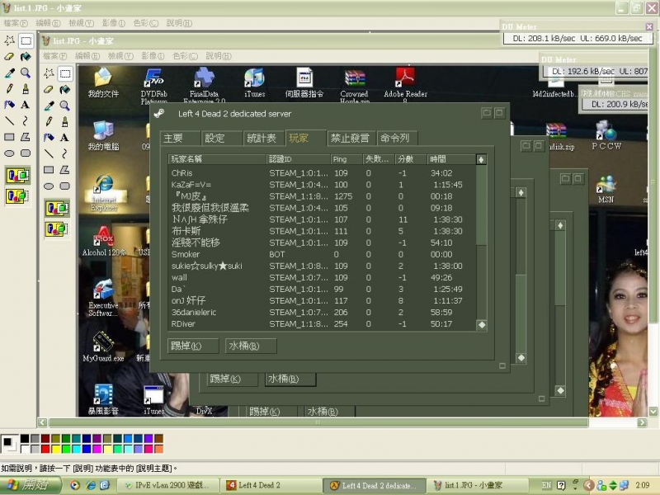Select Free-form select tool in leftmost toolbox
The image size is (660, 495).
(x=9, y=40)
